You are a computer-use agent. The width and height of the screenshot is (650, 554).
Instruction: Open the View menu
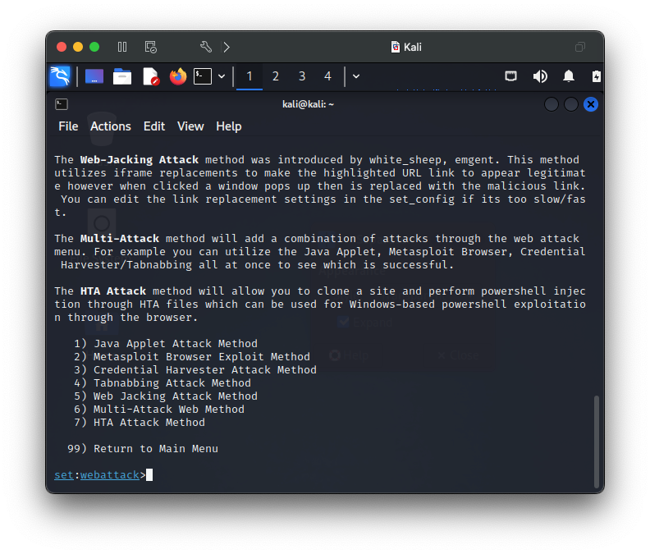click(x=190, y=126)
